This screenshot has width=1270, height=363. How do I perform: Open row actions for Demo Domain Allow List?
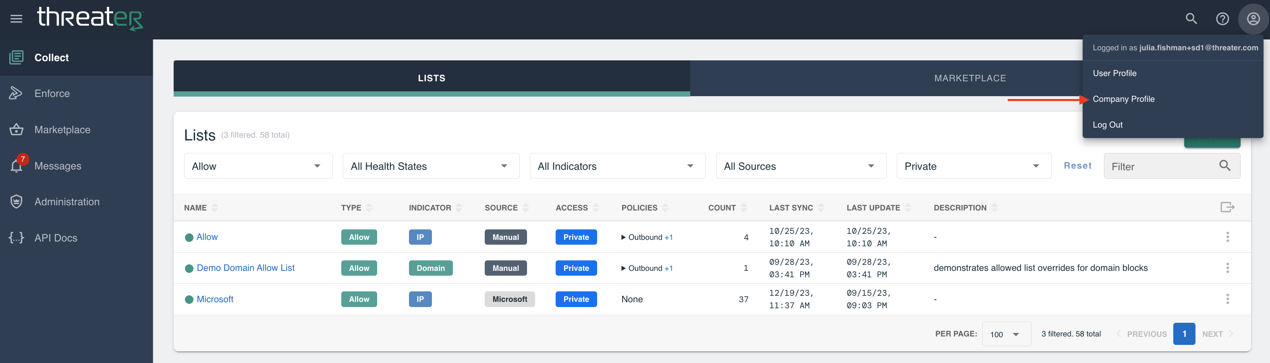pyautogui.click(x=1227, y=268)
